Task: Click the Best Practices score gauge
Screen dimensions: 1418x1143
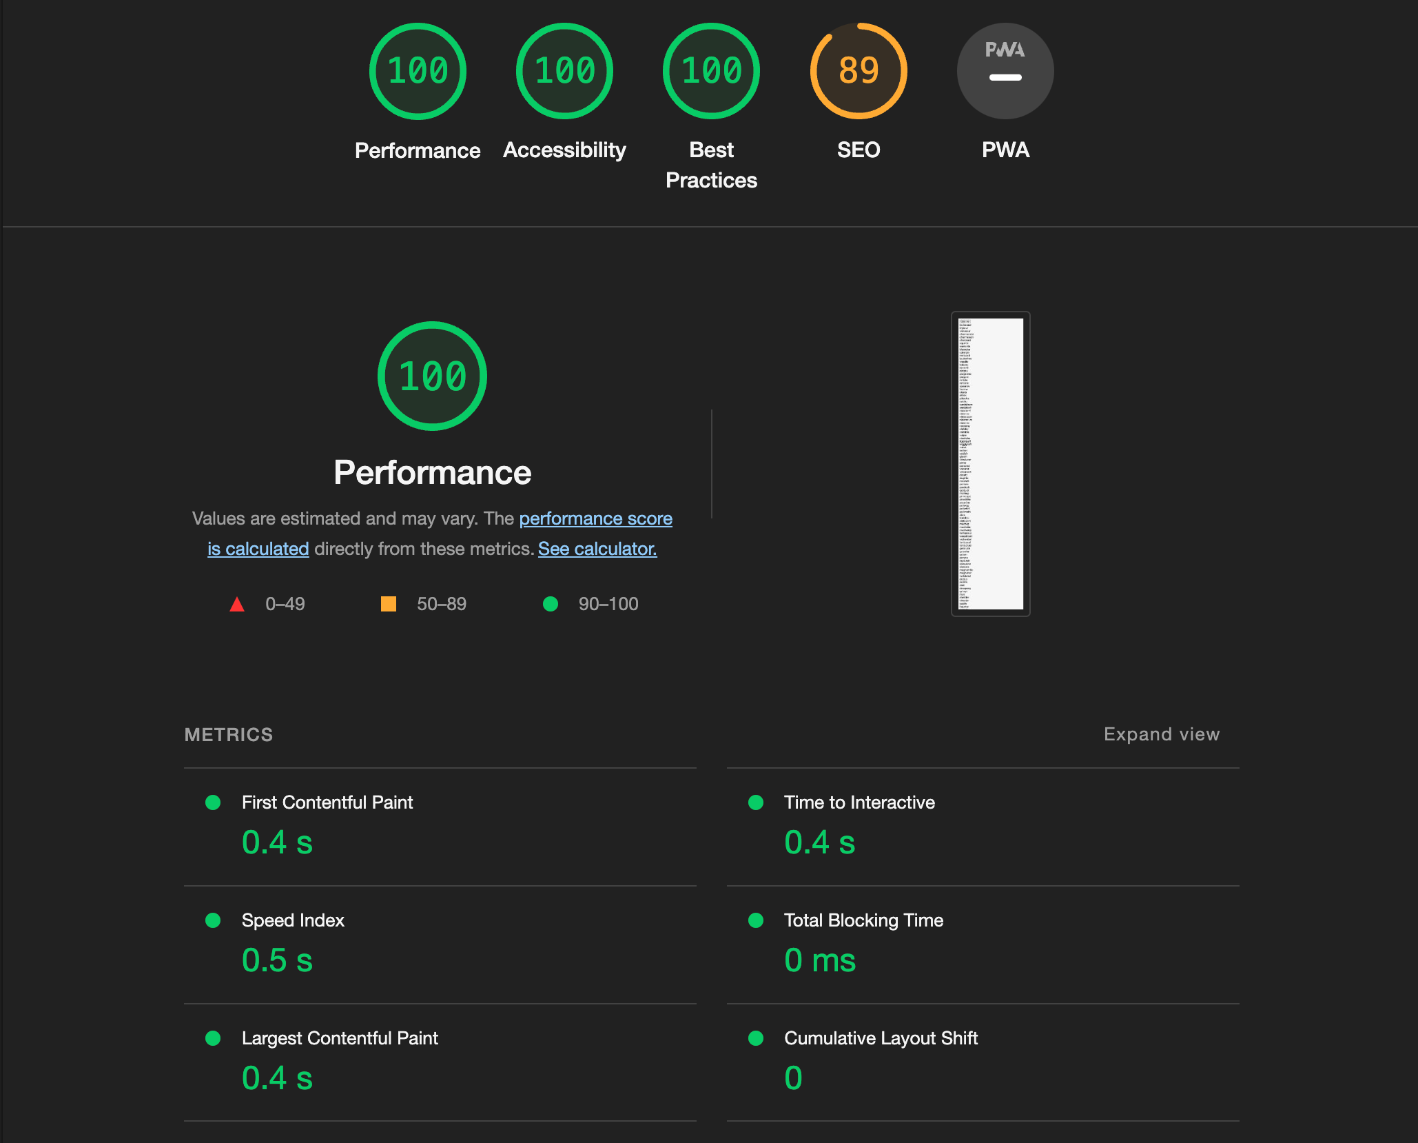Action: [711, 71]
